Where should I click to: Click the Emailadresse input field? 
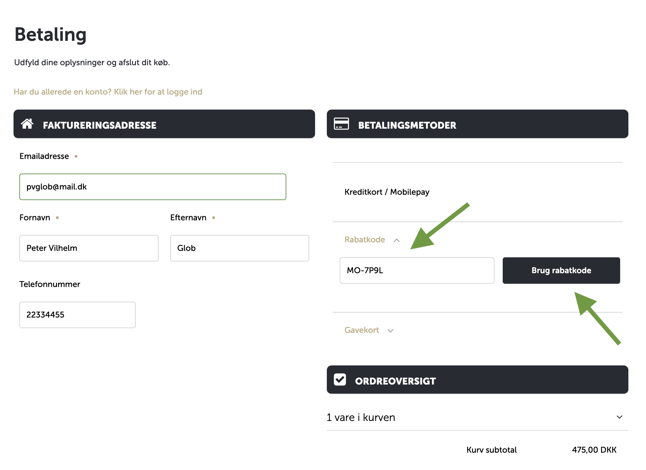[x=153, y=187]
